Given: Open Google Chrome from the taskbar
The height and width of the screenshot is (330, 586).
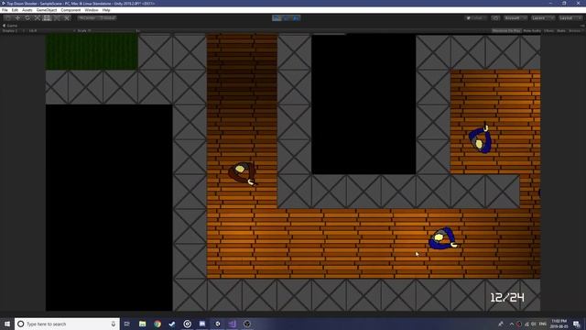Looking at the screenshot, I should coord(157,324).
